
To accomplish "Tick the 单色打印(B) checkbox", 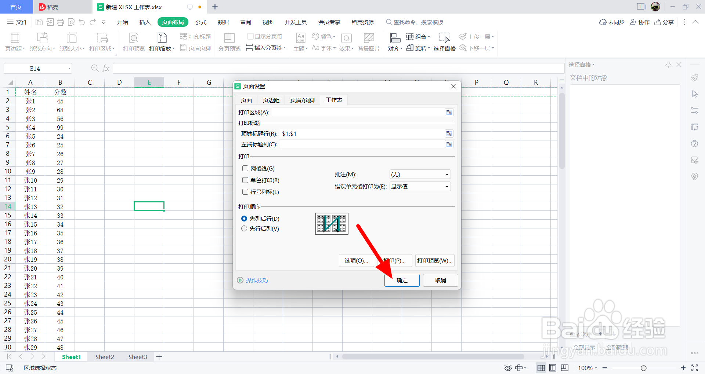I will tap(245, 180).
